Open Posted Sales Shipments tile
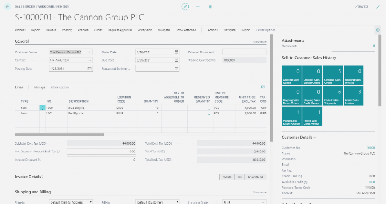Image resolution: width=386 pixels, height=204 pixels. tap(332, 96)
